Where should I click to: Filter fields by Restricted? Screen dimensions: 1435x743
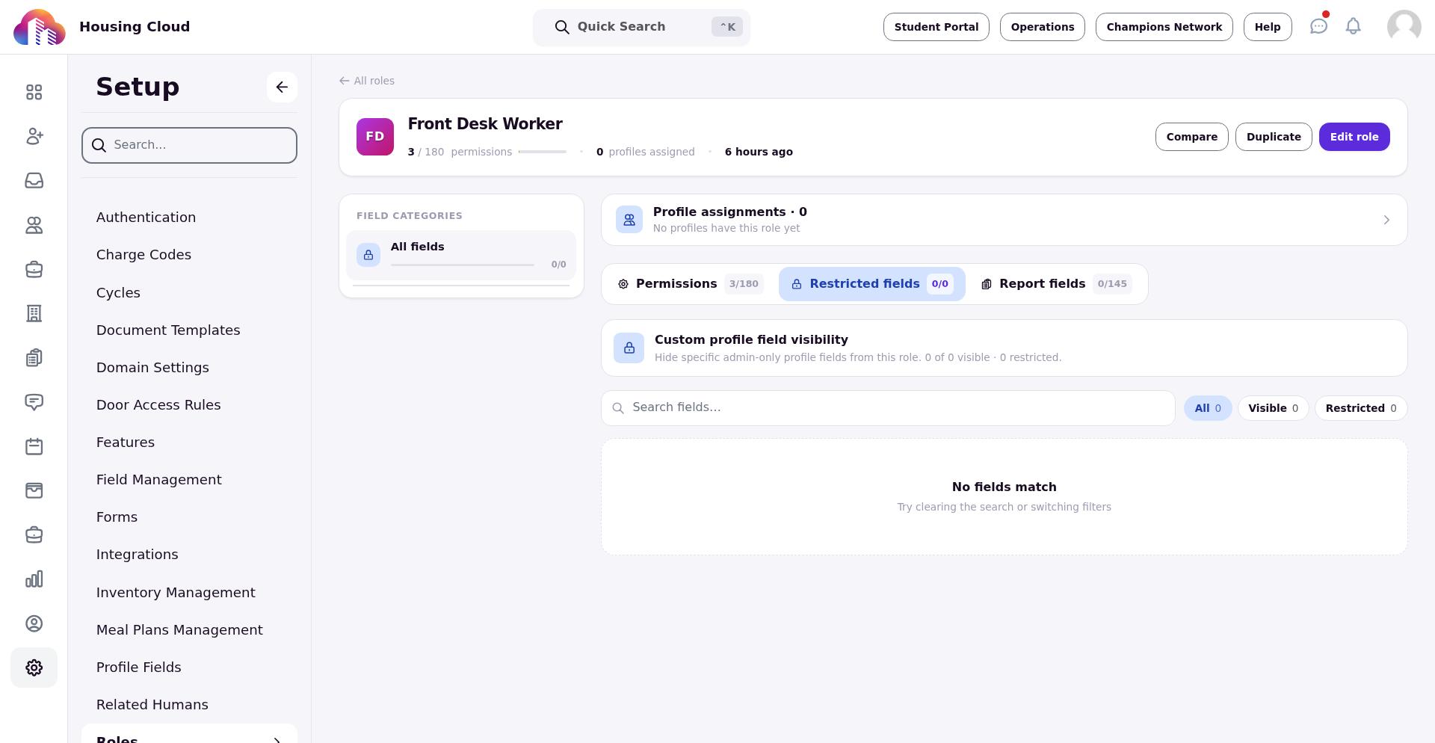tap(1360, 408)
